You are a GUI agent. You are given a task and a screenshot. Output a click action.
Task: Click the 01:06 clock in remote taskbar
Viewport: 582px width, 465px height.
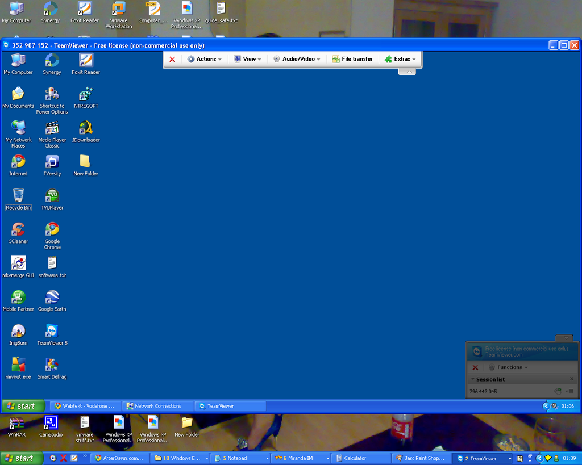point(568,406)
